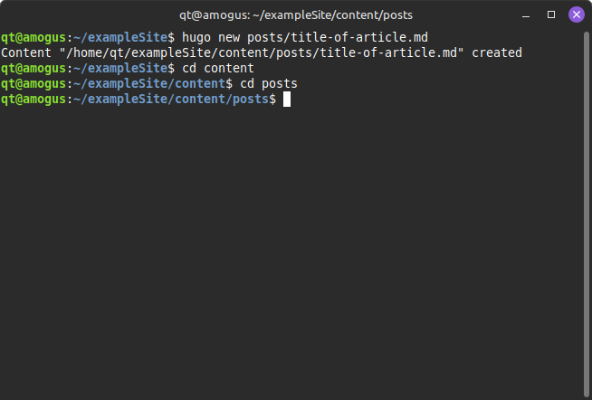
Task: Click the "~/exampleSite/content/posts" path in the last prompt
Action: (170, 99)
